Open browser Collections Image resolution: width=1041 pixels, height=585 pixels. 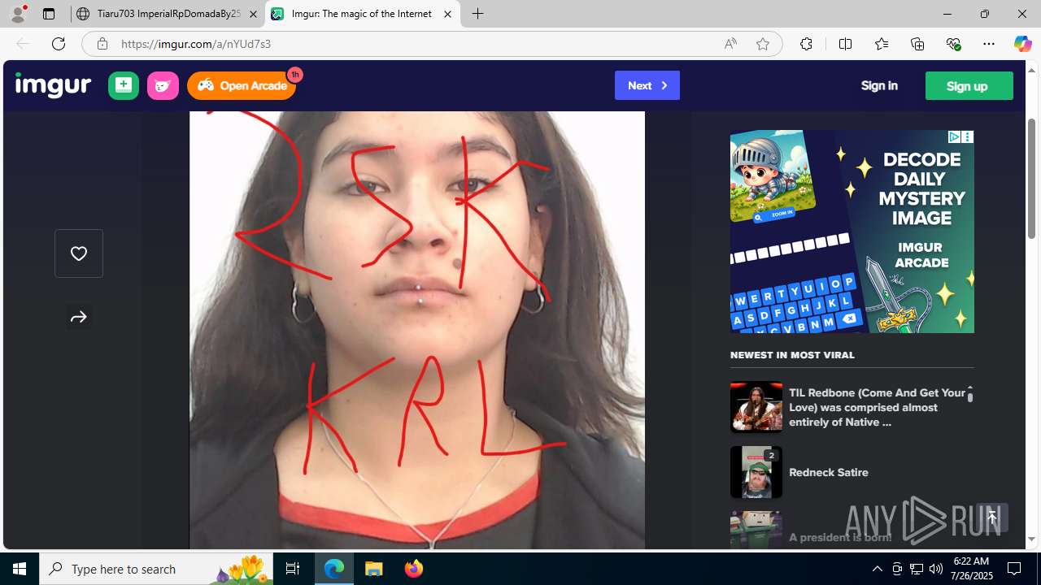[917, 44]
